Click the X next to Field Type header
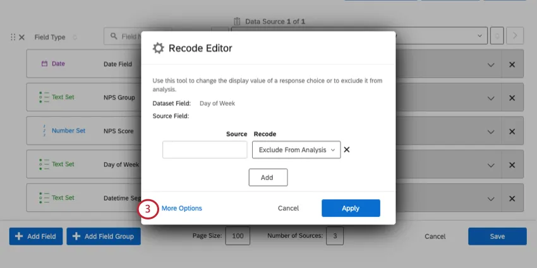 [21, 37]
